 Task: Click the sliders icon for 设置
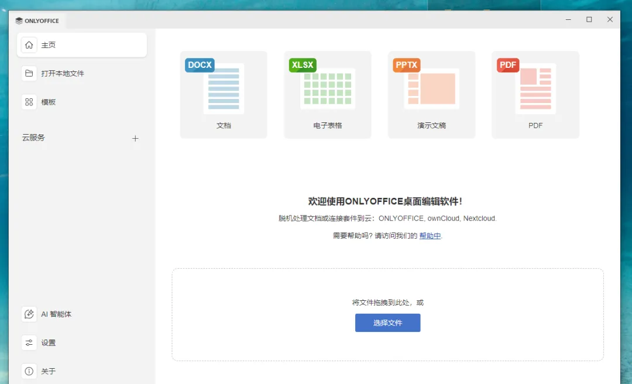29,343
